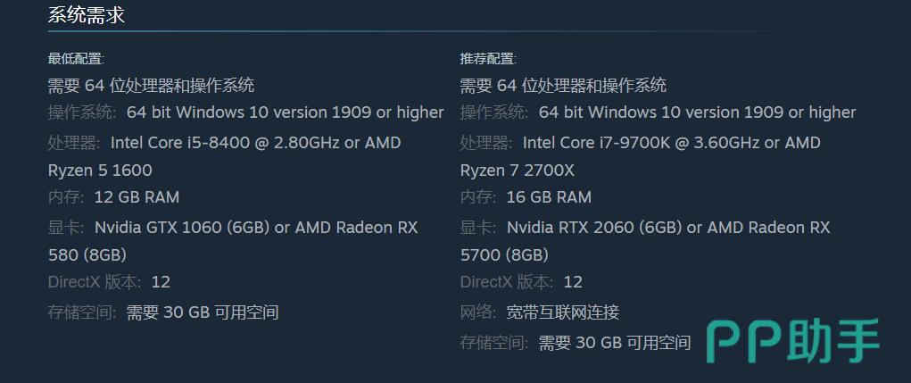
Task: Click the PP助手 watermark logo
Action: coord(792,342)
